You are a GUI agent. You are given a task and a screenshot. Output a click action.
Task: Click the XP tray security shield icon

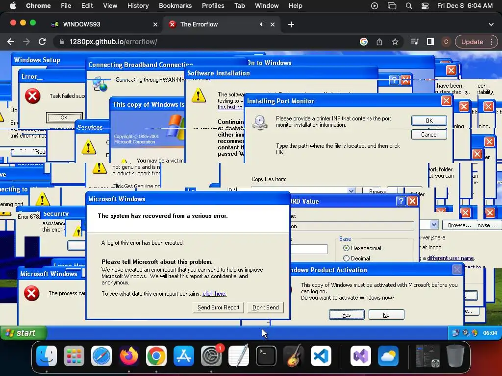(475, 333)
